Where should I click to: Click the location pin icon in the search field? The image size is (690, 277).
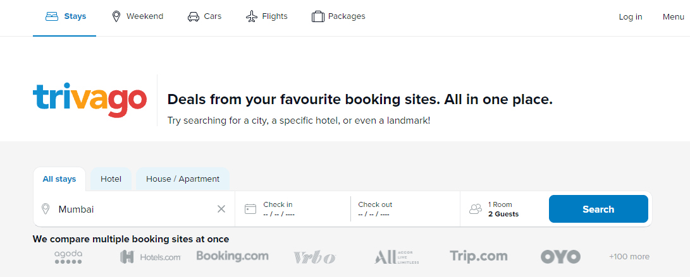pyautogui.click(x=46, y=209)
